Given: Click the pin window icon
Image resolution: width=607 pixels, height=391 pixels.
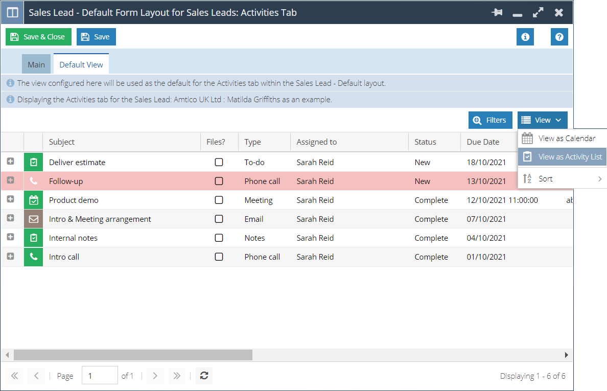Looking at the screenshot, I should tap(497, 13).
